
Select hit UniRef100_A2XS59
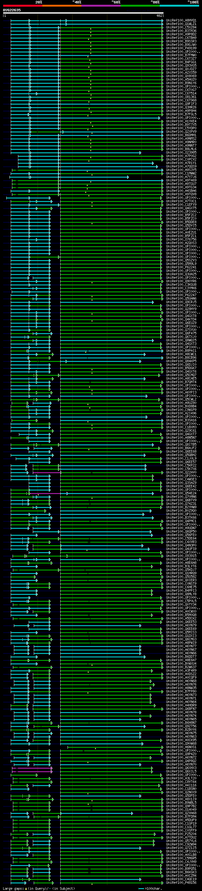pyautogui.click(x=181, y=73)
